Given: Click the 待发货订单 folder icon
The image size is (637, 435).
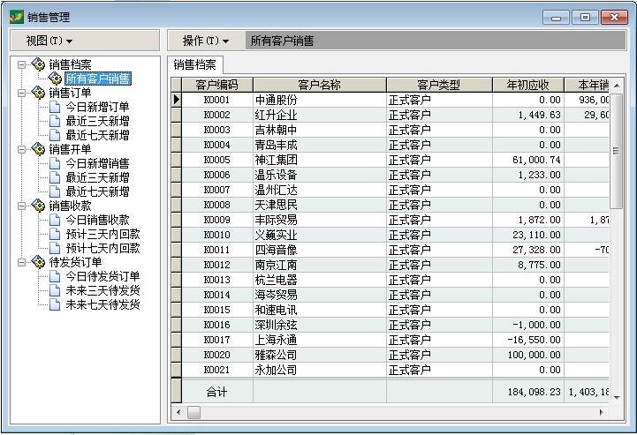Looking at the screenshot, I should [x=38, y=262].
